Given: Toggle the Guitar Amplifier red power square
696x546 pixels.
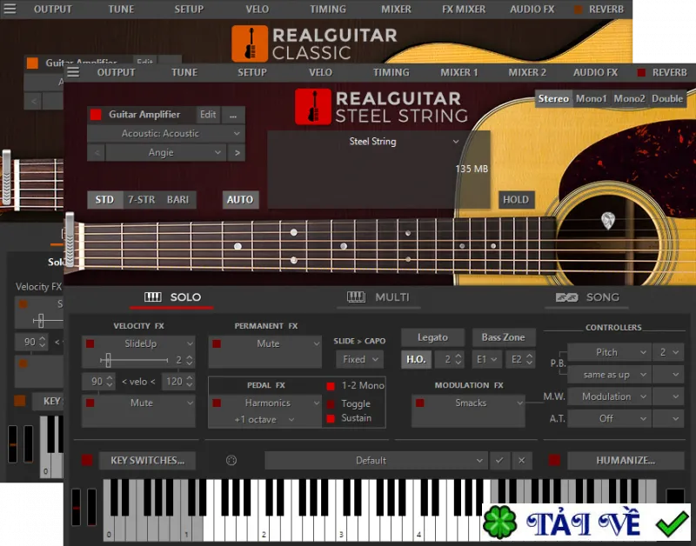Looking at the screenshot, I should 96,115.
